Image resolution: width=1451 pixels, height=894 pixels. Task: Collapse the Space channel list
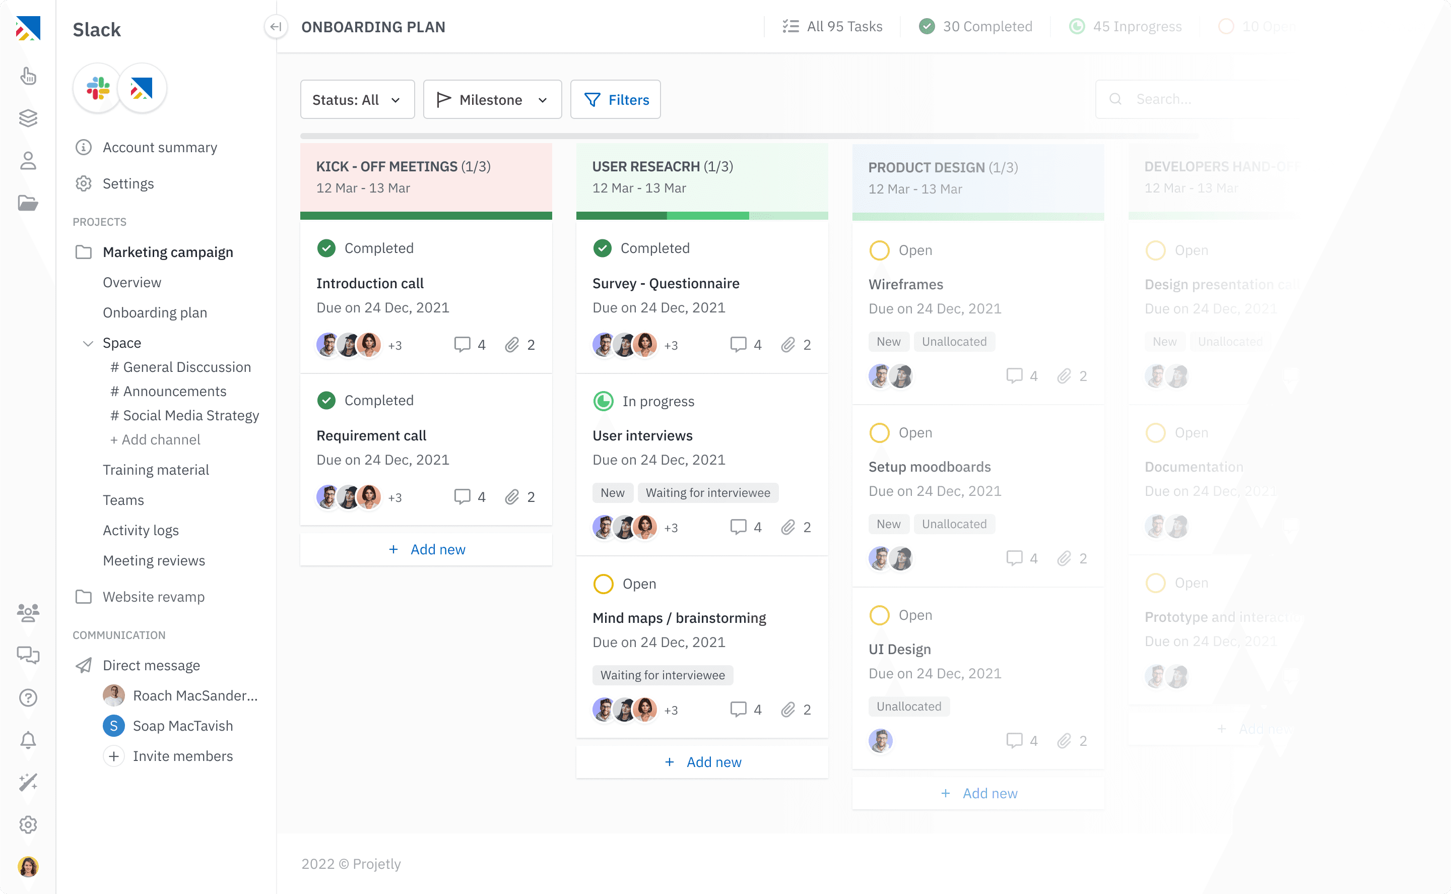[x=88, y=343]
